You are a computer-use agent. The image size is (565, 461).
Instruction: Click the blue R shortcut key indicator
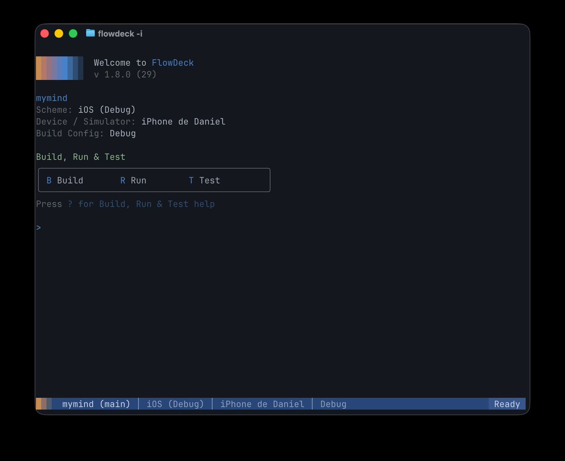click(x=122, y=180)
